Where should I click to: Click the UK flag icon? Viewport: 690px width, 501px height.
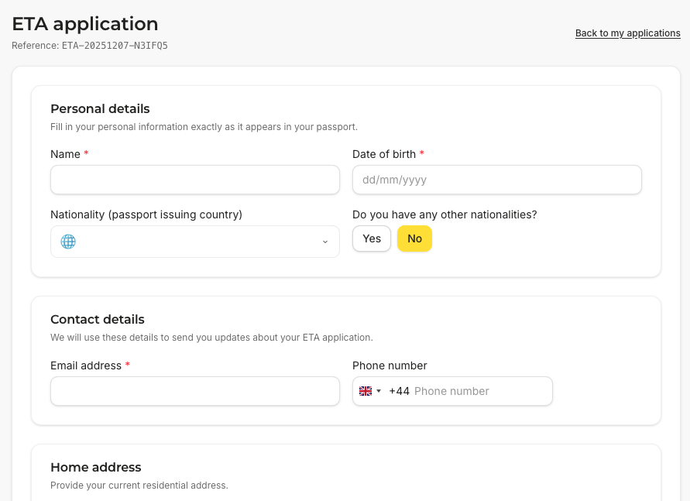click(366, 391)
